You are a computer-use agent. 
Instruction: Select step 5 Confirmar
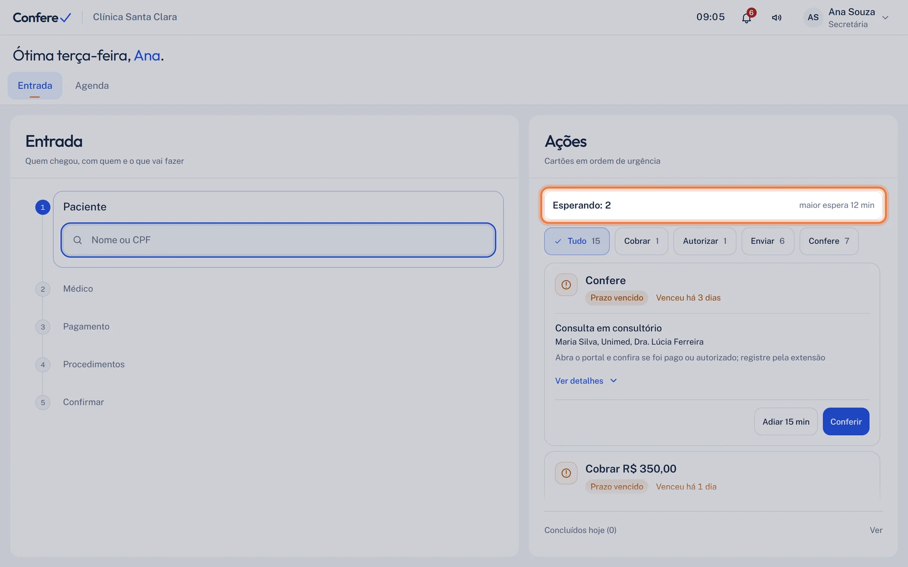(x=83, y=402)
